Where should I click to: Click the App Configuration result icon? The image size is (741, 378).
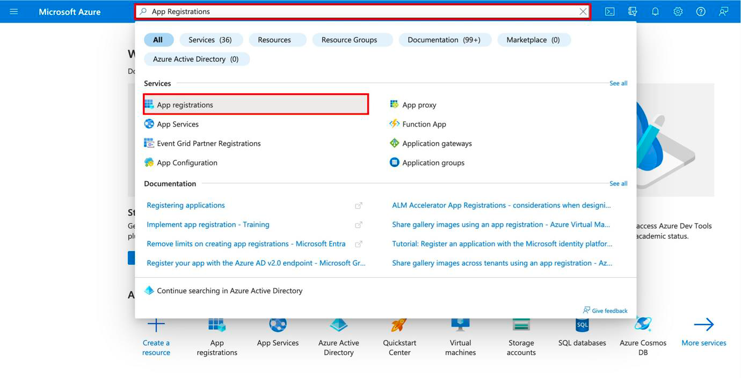149,162
